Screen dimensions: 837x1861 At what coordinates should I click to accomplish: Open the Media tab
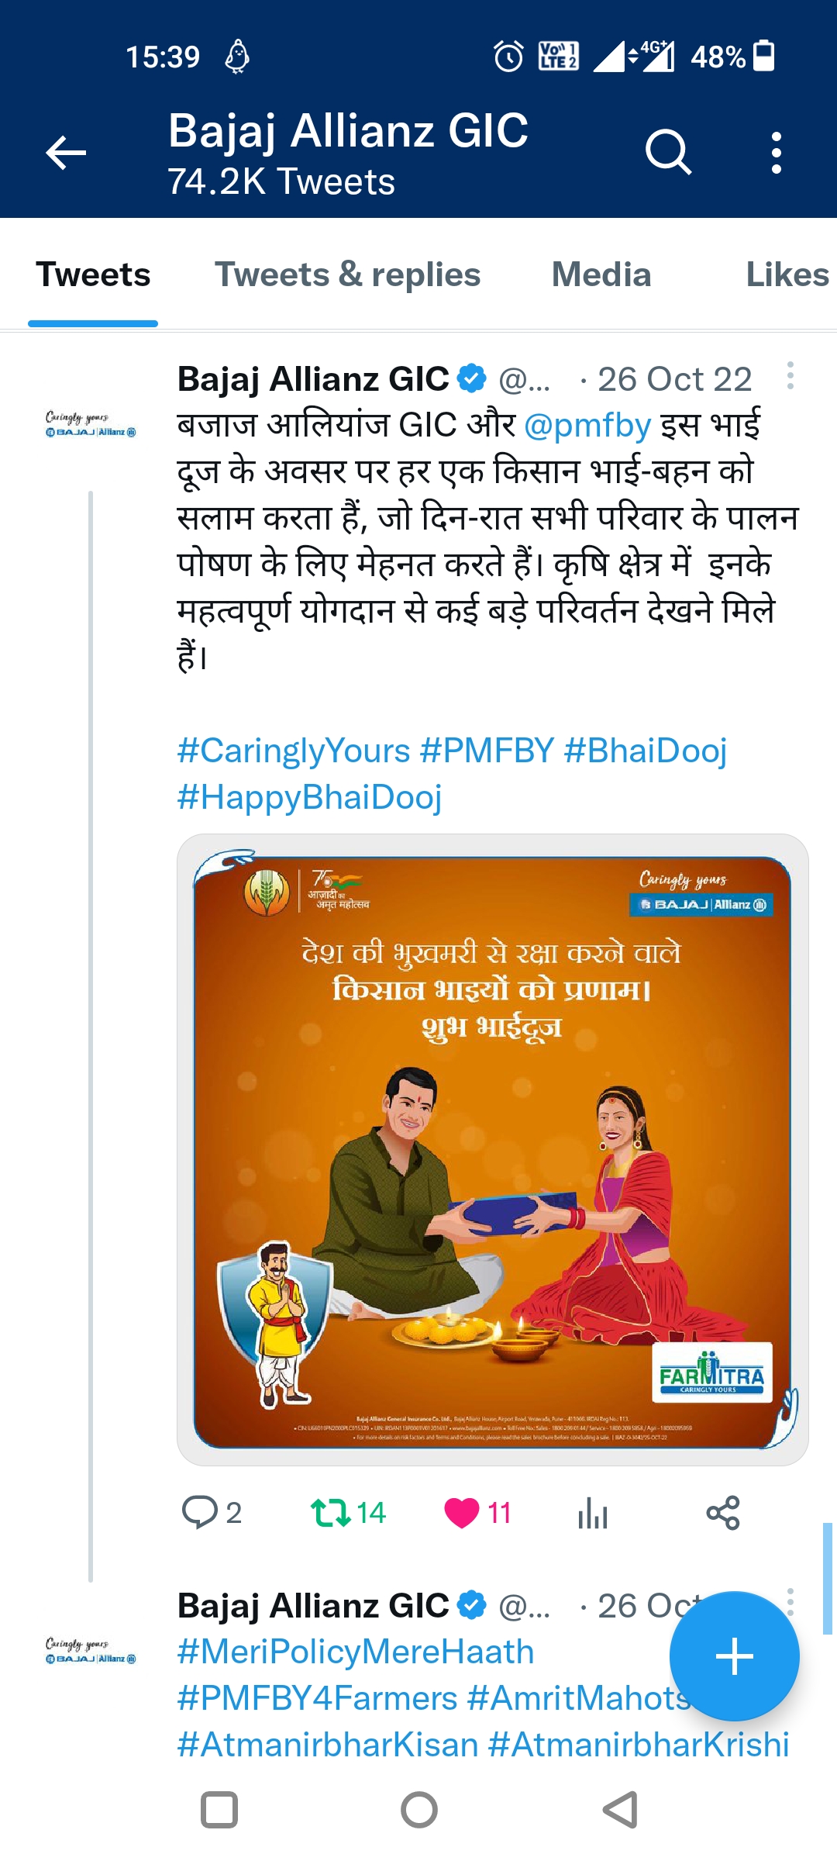pyautogui.click(x=601, y=275)
